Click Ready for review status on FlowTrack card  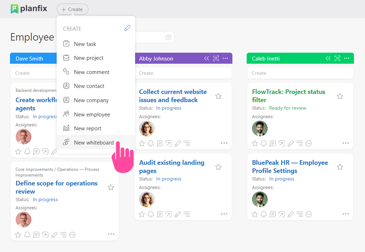point(288,108)
